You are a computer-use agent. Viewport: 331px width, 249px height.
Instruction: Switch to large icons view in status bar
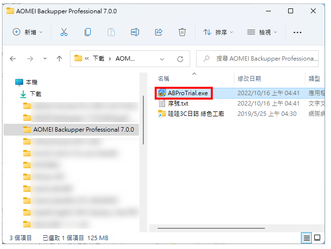[x=317, y=238]
